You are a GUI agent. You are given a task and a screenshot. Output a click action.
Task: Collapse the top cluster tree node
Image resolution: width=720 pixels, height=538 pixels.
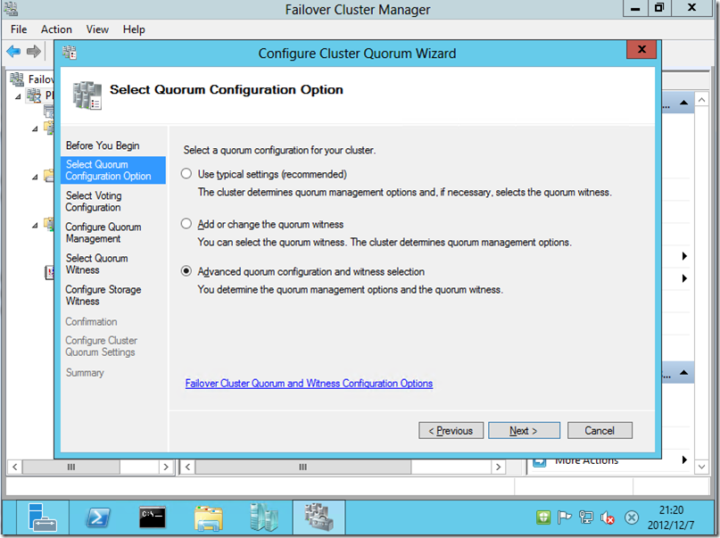[18, 96]
